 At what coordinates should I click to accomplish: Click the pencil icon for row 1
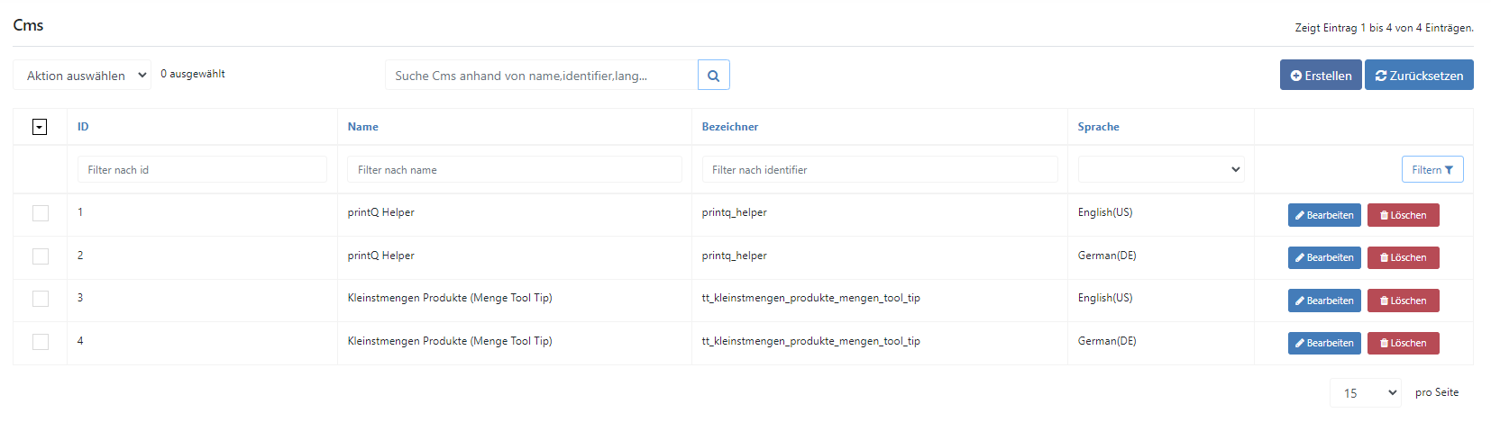(1300, 215)
